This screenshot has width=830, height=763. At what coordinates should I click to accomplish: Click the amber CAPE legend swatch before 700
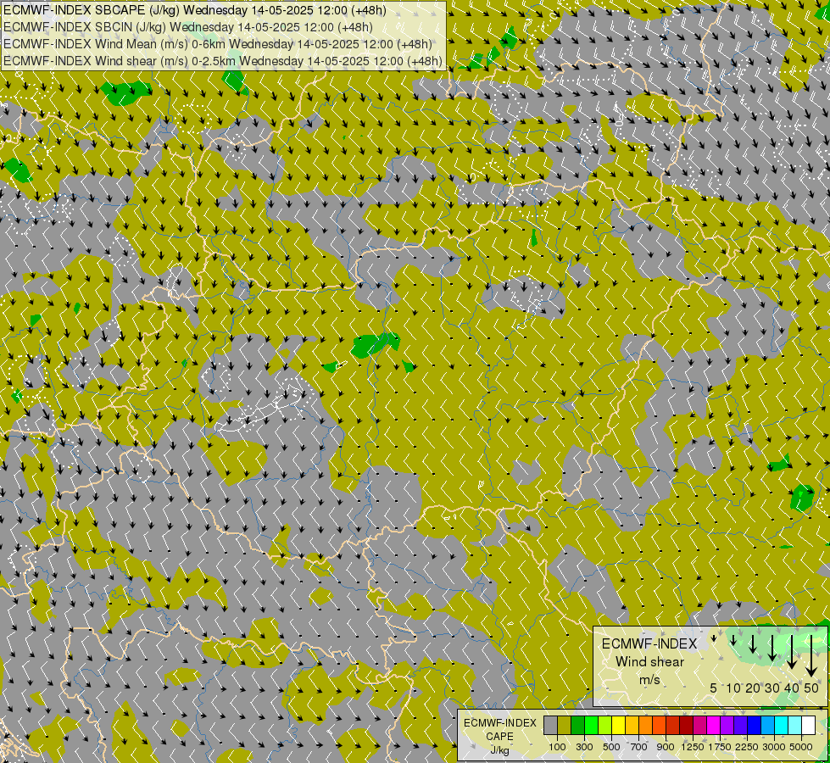pyautogui.click(x=632, y=725)
